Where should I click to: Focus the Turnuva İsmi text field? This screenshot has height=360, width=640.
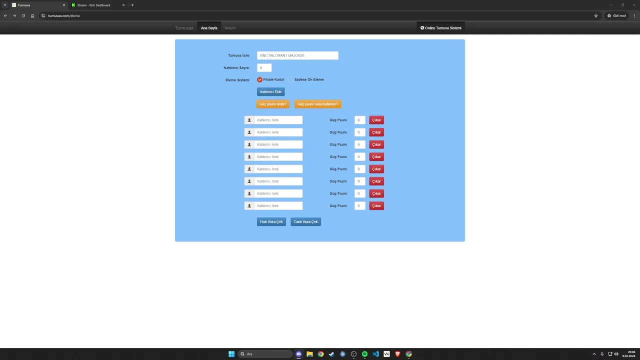[297, 55]
